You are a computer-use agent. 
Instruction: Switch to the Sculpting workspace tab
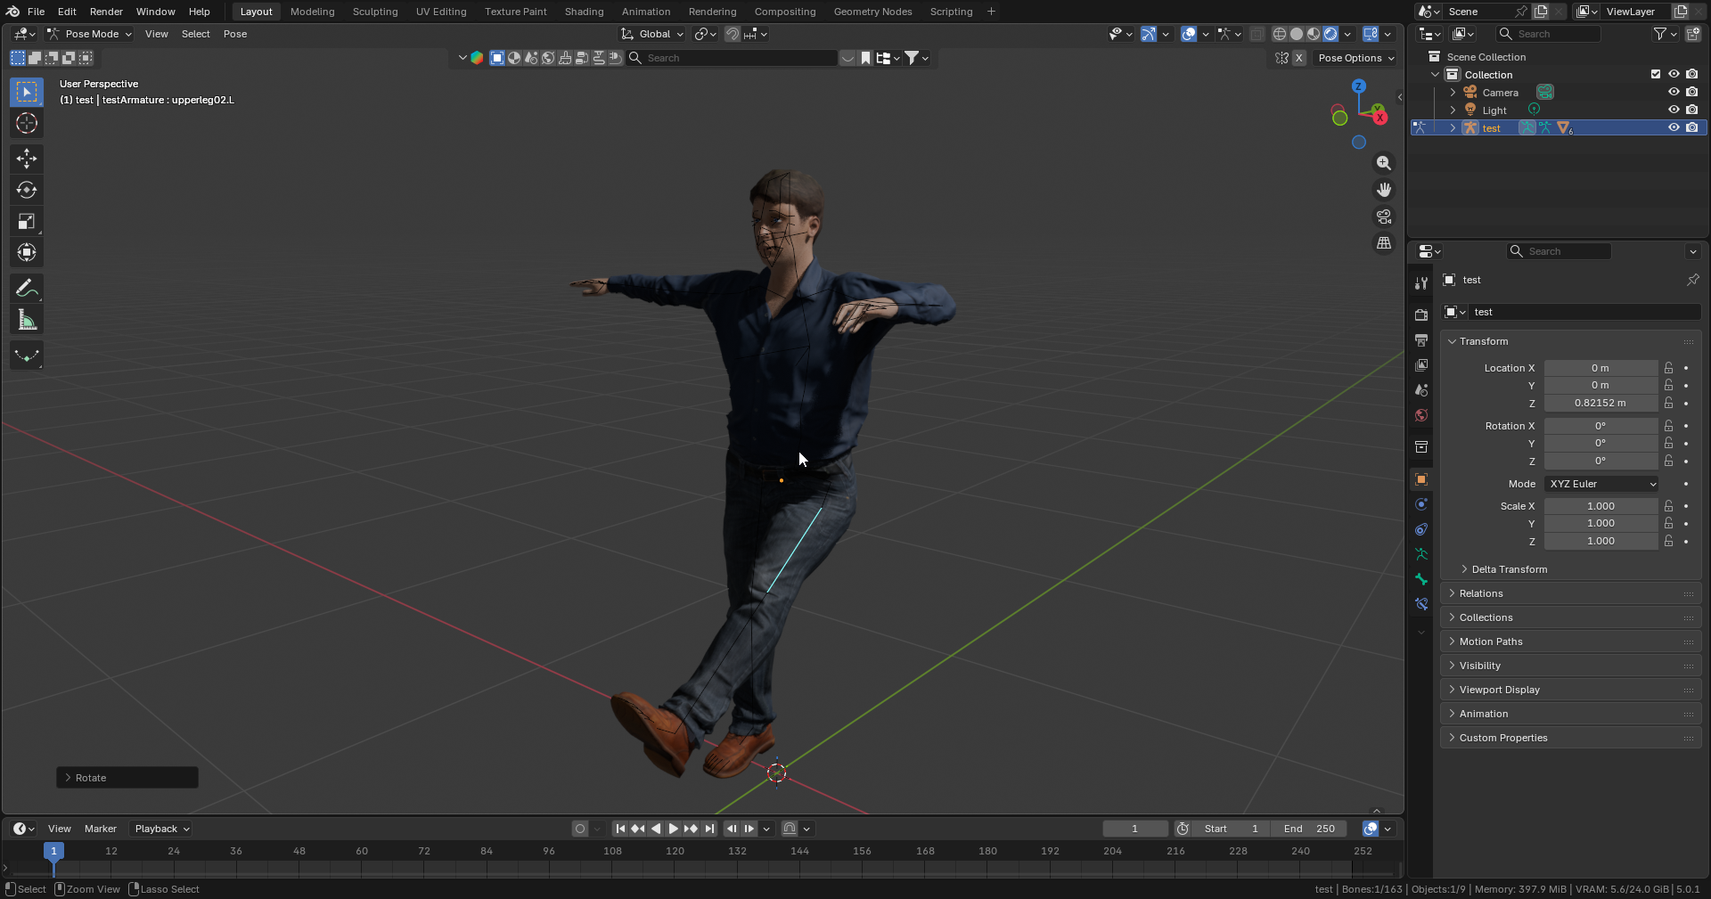tap(375, 12)
